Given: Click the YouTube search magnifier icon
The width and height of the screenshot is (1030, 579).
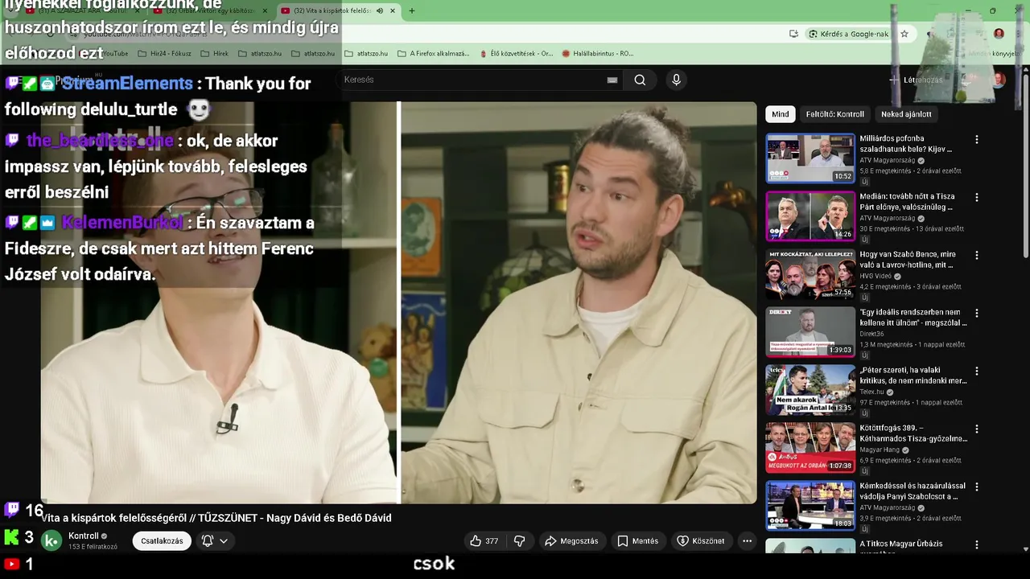Looking at the screenshot, I should (x=640, y=80).
